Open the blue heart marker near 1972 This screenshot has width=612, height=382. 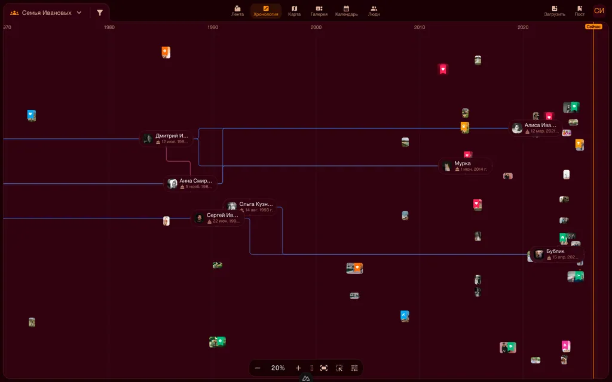tap(32, 115)
